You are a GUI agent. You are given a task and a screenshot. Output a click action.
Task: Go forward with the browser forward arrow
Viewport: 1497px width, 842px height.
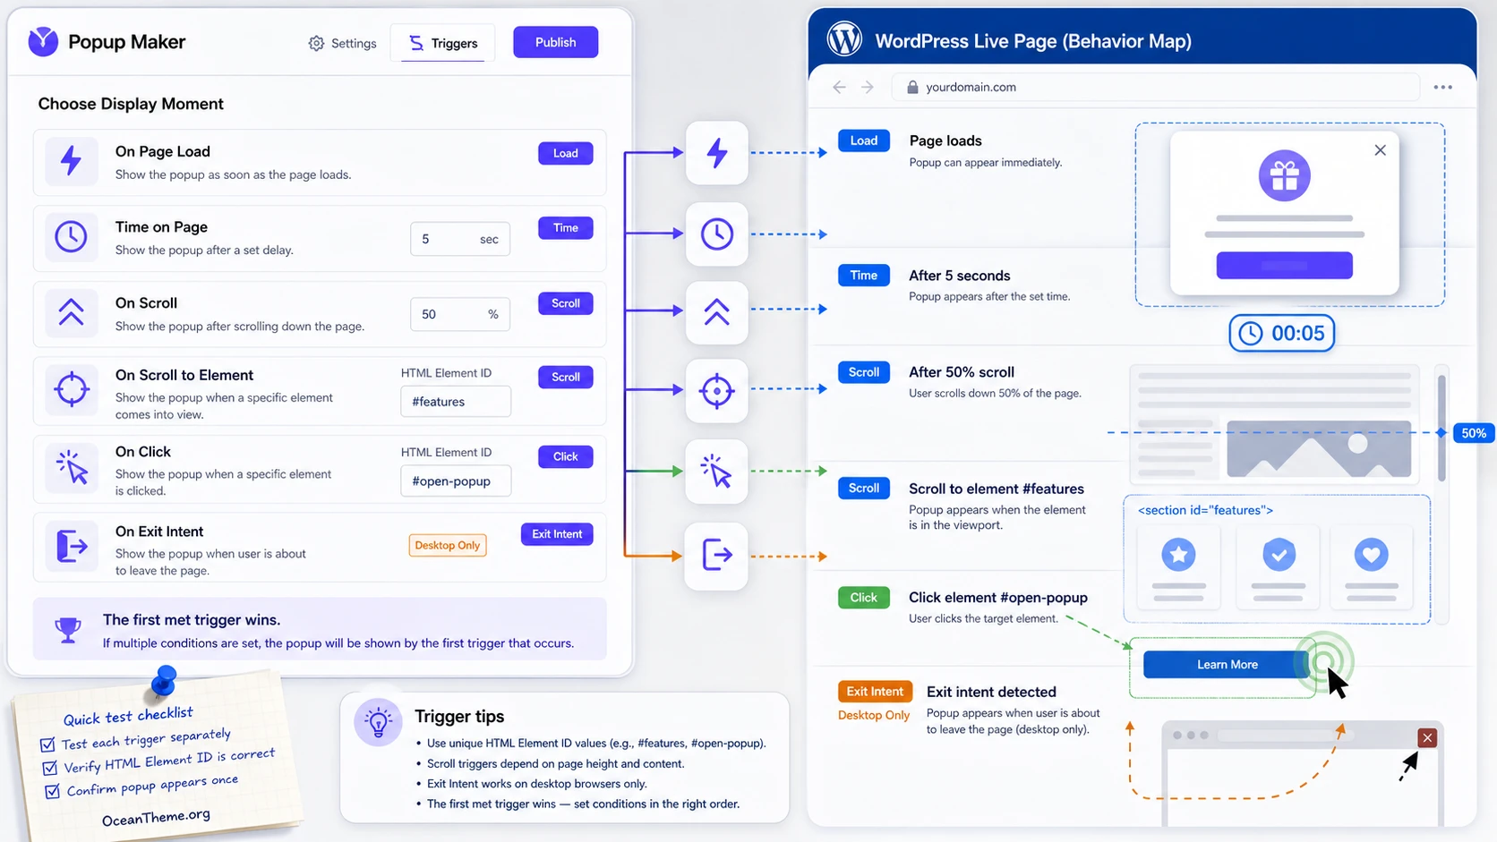tap(868, 87)
